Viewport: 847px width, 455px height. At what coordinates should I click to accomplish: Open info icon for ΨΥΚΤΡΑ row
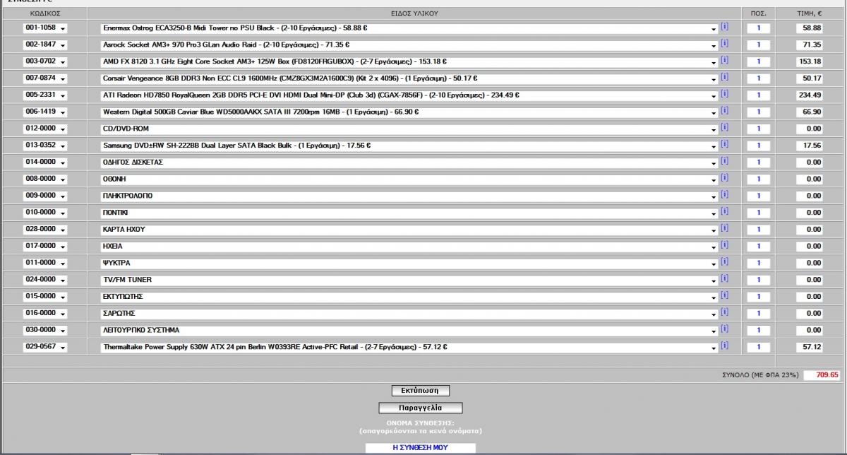pyautogui.click(x=724, y=262)
